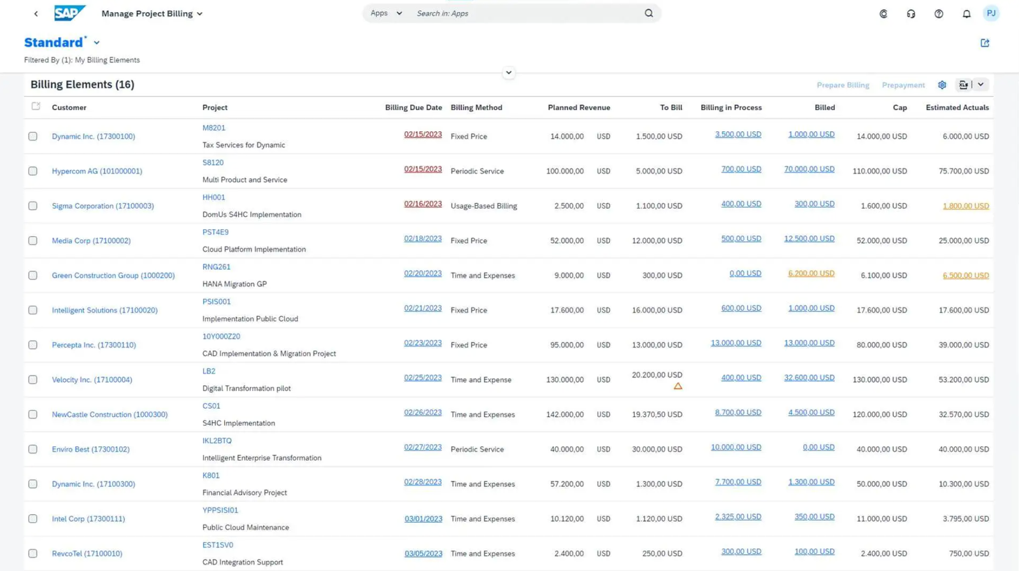
Task: Click into the Search in Apps field
Action: (525, 13)
